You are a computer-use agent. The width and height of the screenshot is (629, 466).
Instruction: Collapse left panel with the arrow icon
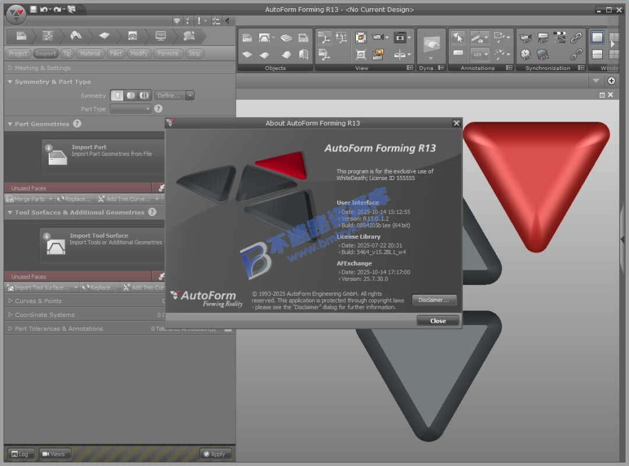[228, 21]
